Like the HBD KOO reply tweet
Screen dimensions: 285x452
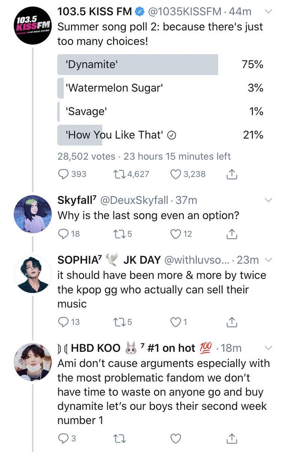coord(176,438)
